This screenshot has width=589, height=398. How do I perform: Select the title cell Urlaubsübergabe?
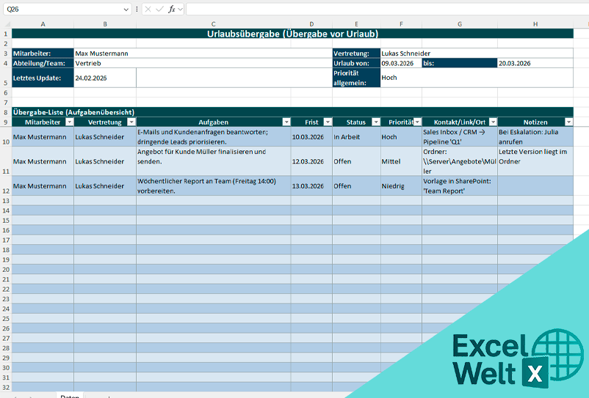pyautogui.click(x=292, y=34)
